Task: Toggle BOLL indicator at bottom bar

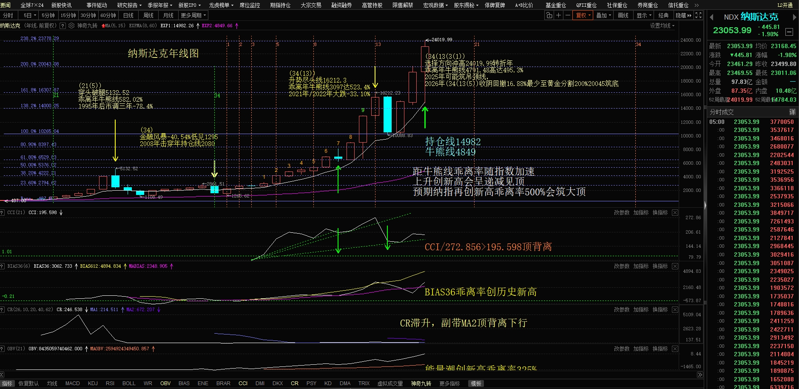Action: (129, 383)
